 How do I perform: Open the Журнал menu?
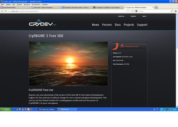19,4
